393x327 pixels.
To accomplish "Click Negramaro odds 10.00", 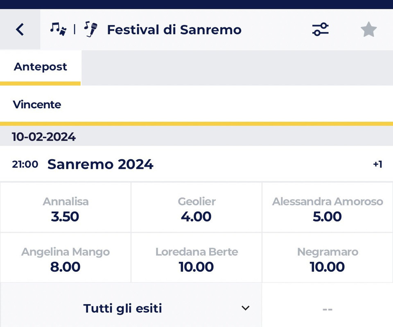I will (327, 258).
